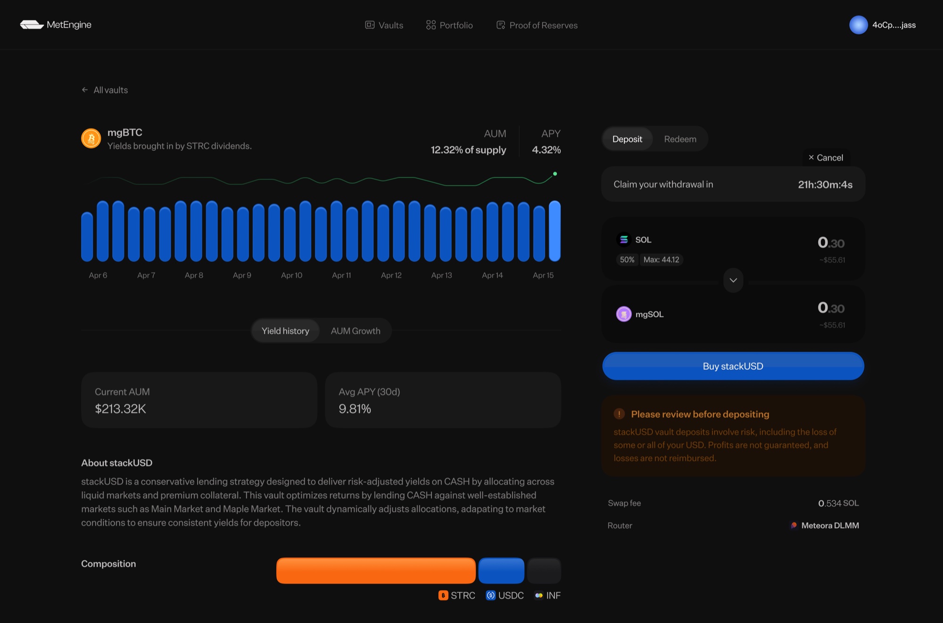Click the blue USDC composition bar
The image size is (943, 623).
501,570
